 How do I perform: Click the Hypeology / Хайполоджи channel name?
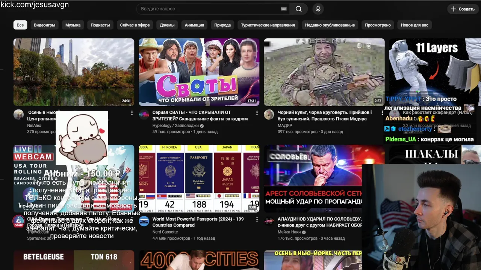(175, 126)
